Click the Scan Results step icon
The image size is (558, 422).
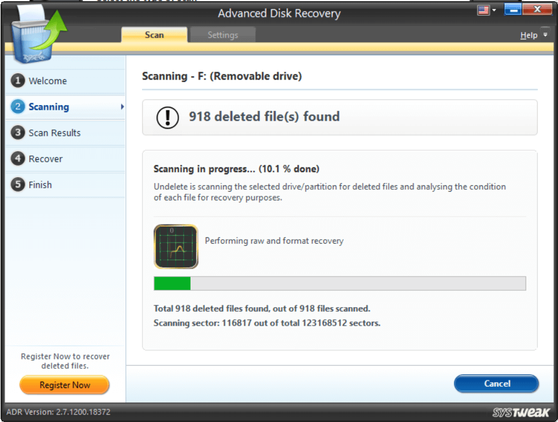coord(18,133)
